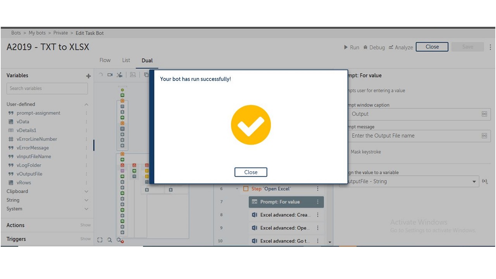Focus the Search variables field
The image size is (496, 279).
coord(47,88)
